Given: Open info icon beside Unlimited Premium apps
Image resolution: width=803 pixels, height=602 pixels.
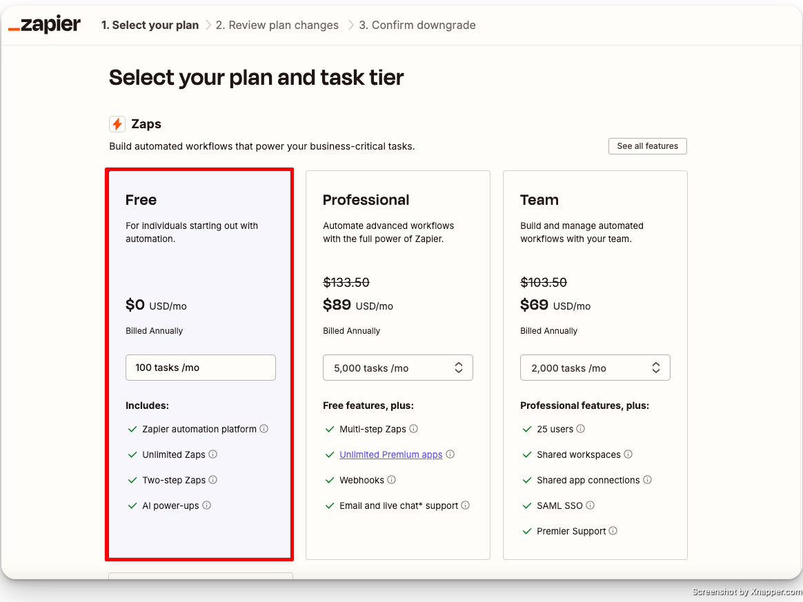Looking at the screenshot, I should 450,454.
